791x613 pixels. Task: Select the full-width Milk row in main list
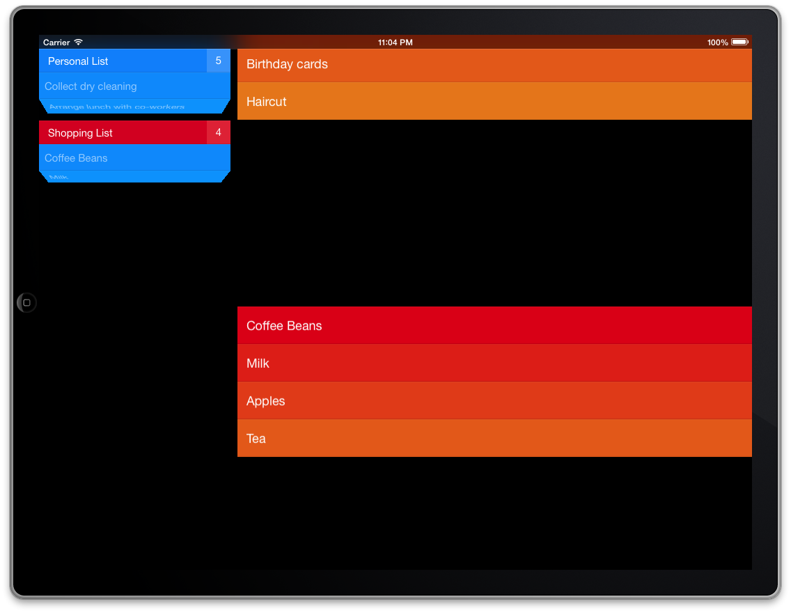(494, 364)
